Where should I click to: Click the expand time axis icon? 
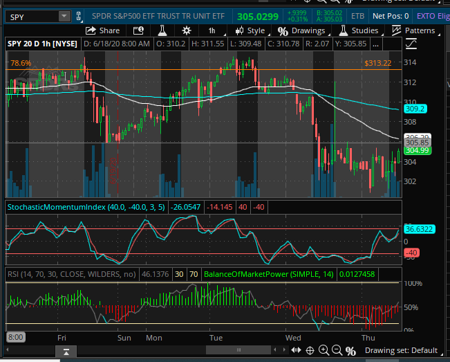[296, 350]
